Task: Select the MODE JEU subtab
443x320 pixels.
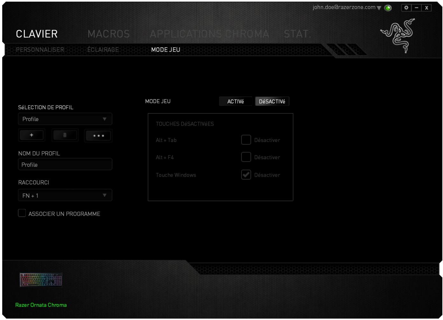Action: 166,50
